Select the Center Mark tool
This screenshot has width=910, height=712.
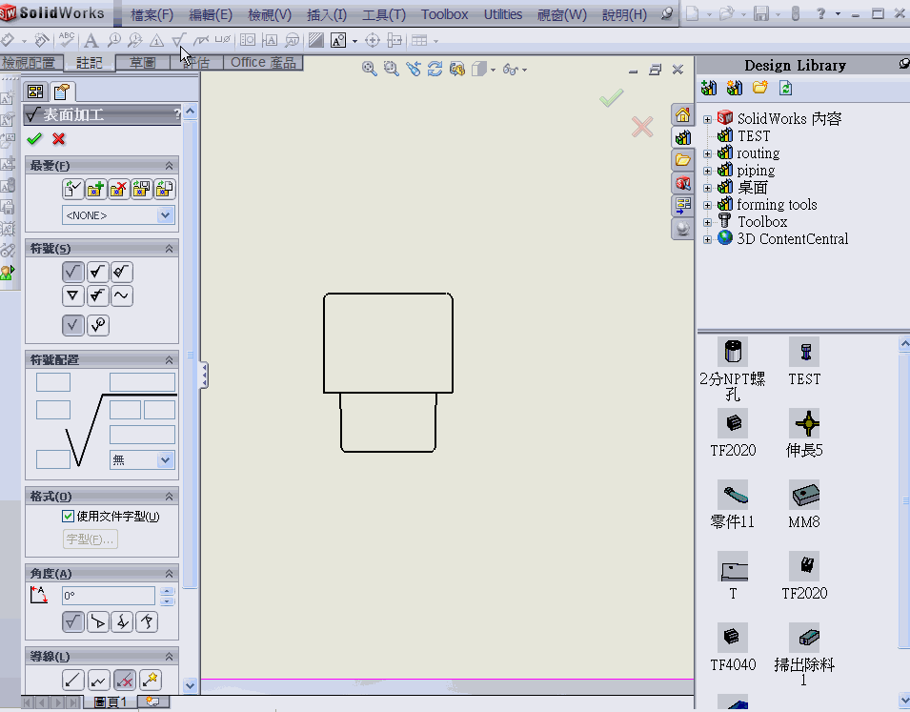(x=372, y=40)
